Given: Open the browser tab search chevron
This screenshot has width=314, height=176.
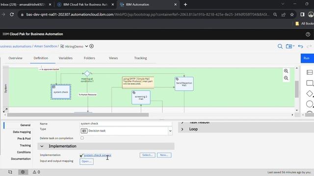Looking at the screenshot, I should point(283,4).
